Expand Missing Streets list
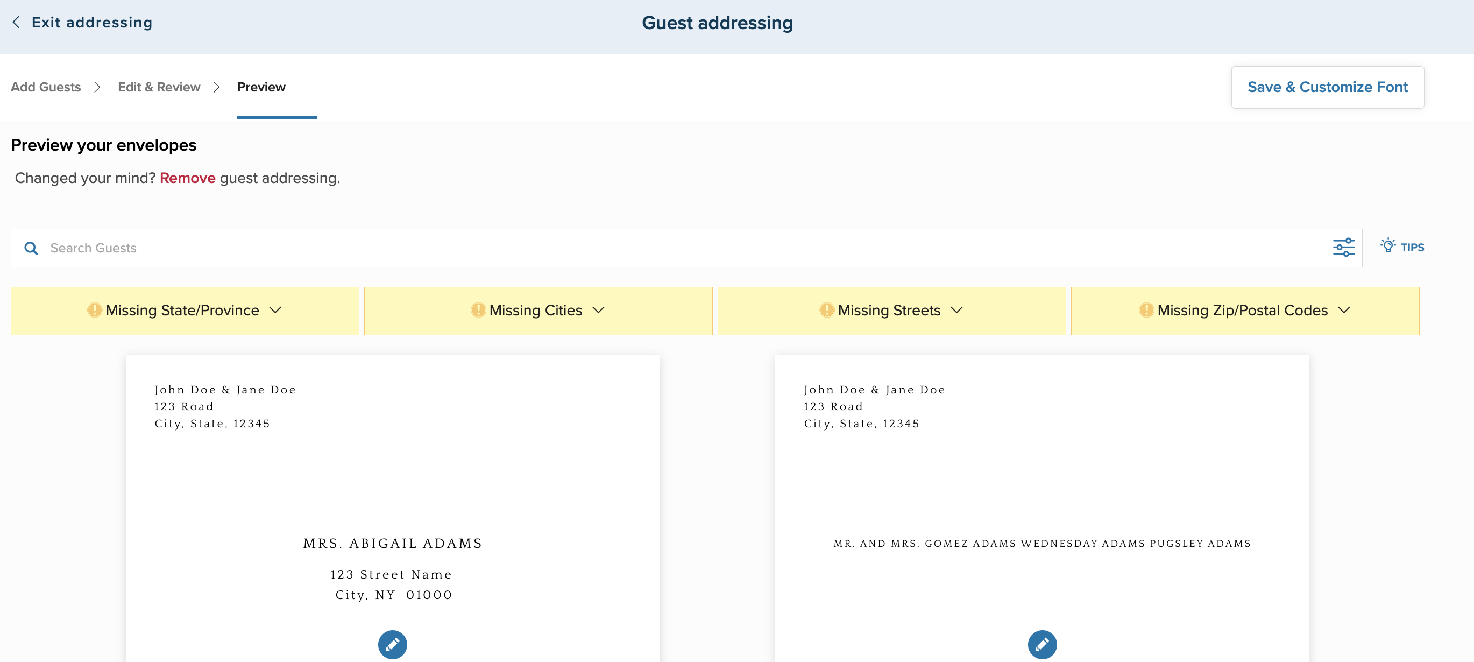 [956, 311]
